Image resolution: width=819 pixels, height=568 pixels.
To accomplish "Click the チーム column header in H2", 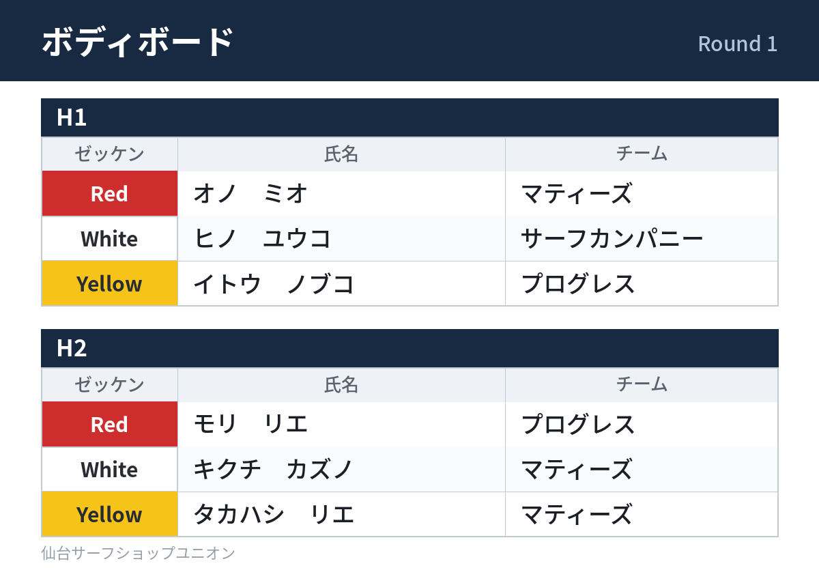I will [x=642, y=385].
